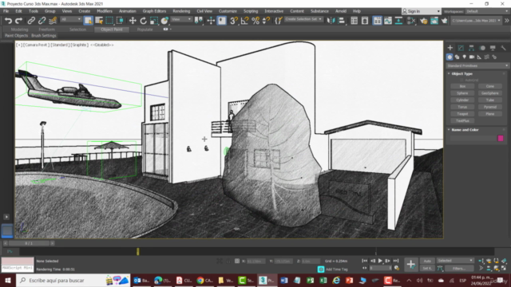511x287 pixels.
Task: Activate the Select and Move tool
Action: click(133, 21)
